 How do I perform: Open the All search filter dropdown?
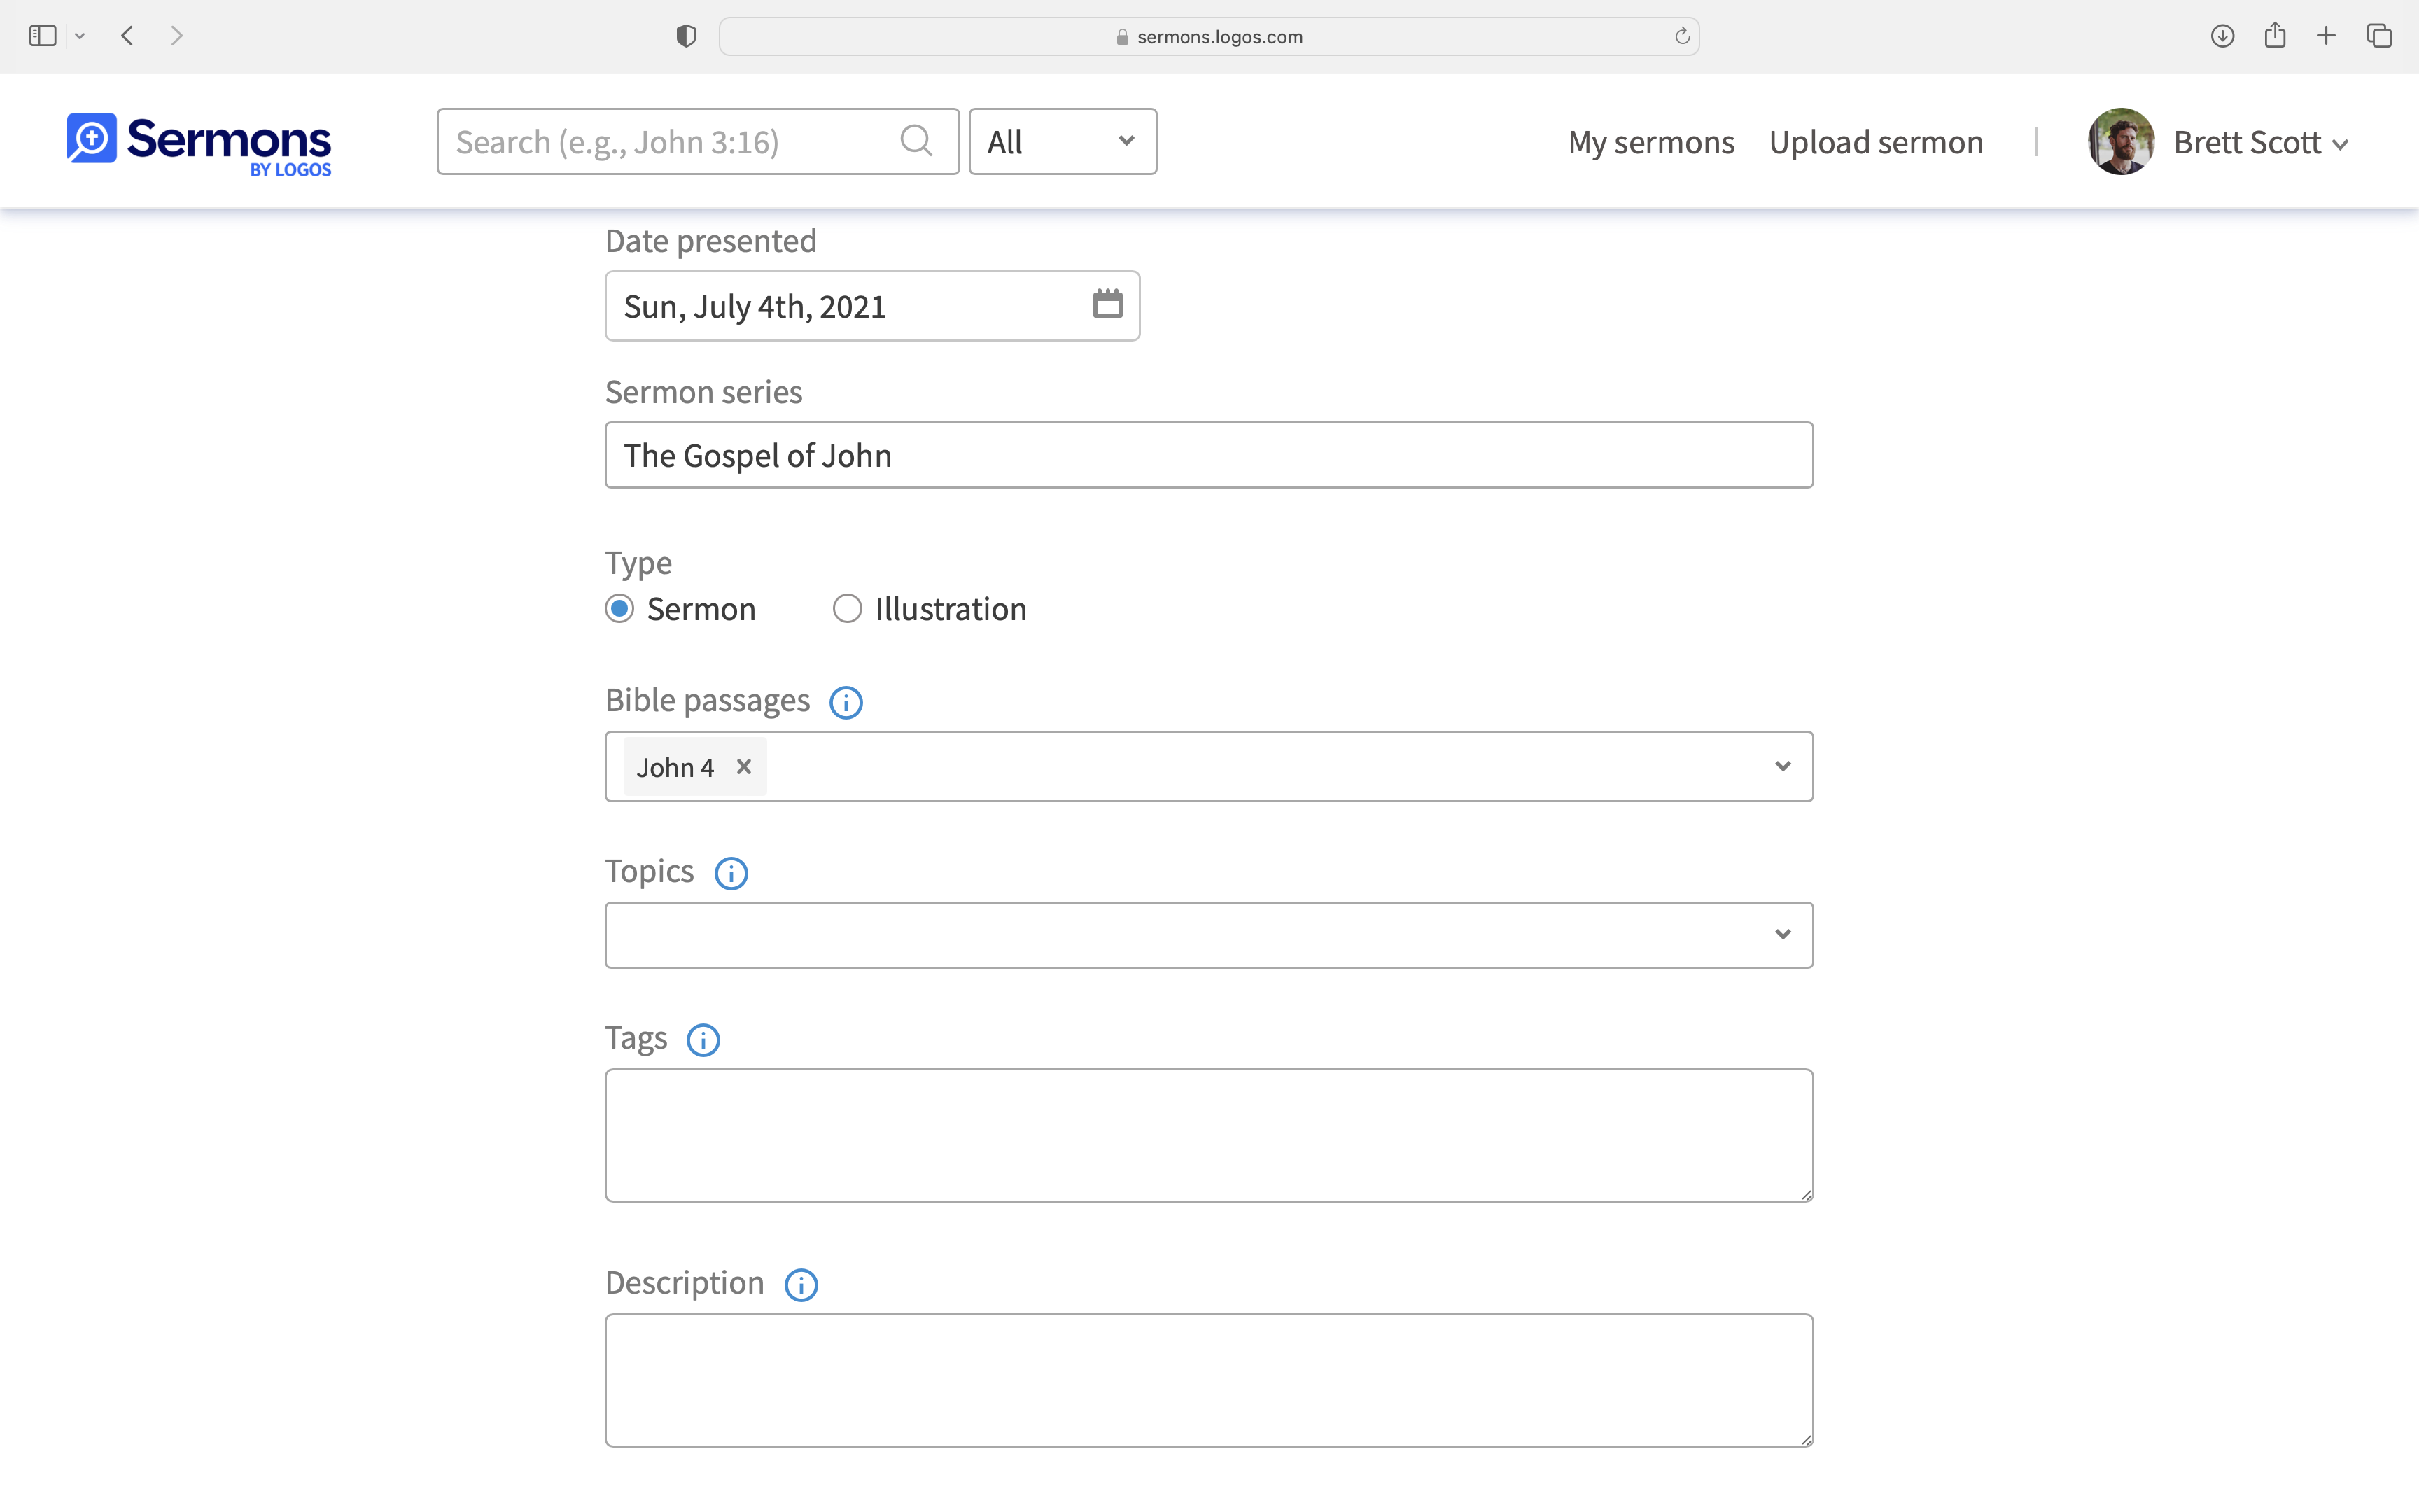pyautogui.click(x=1063, y=142)
